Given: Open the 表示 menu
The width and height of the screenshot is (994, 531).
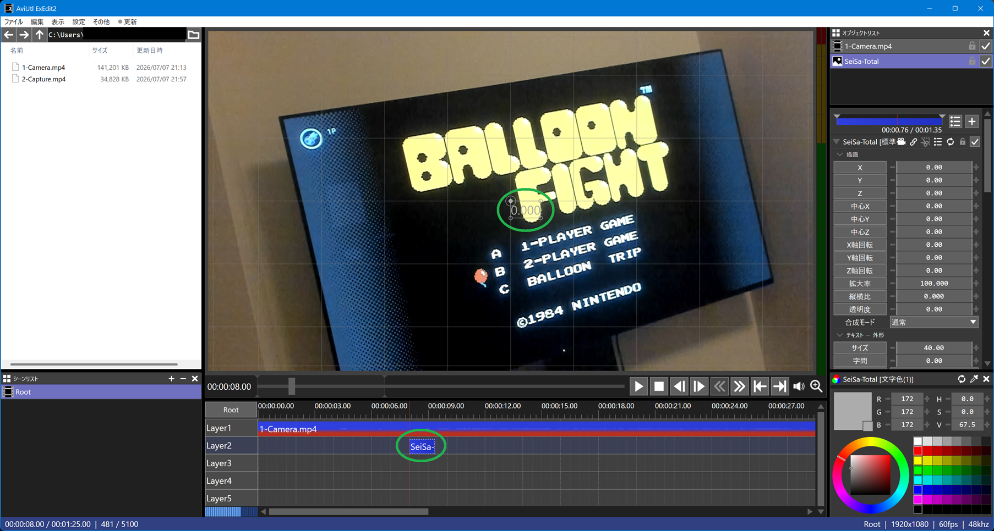Looking at the screenshot, I should 58,22.
